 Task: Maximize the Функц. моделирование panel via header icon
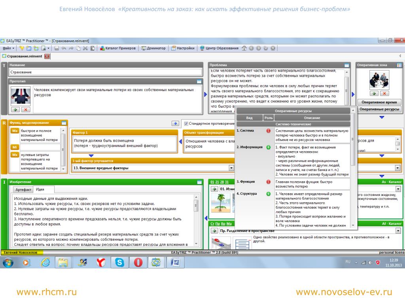[64, 123]
